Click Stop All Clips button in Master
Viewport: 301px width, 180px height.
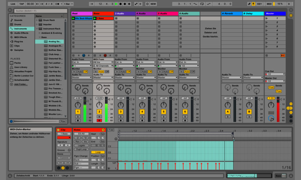pos(266,55)
